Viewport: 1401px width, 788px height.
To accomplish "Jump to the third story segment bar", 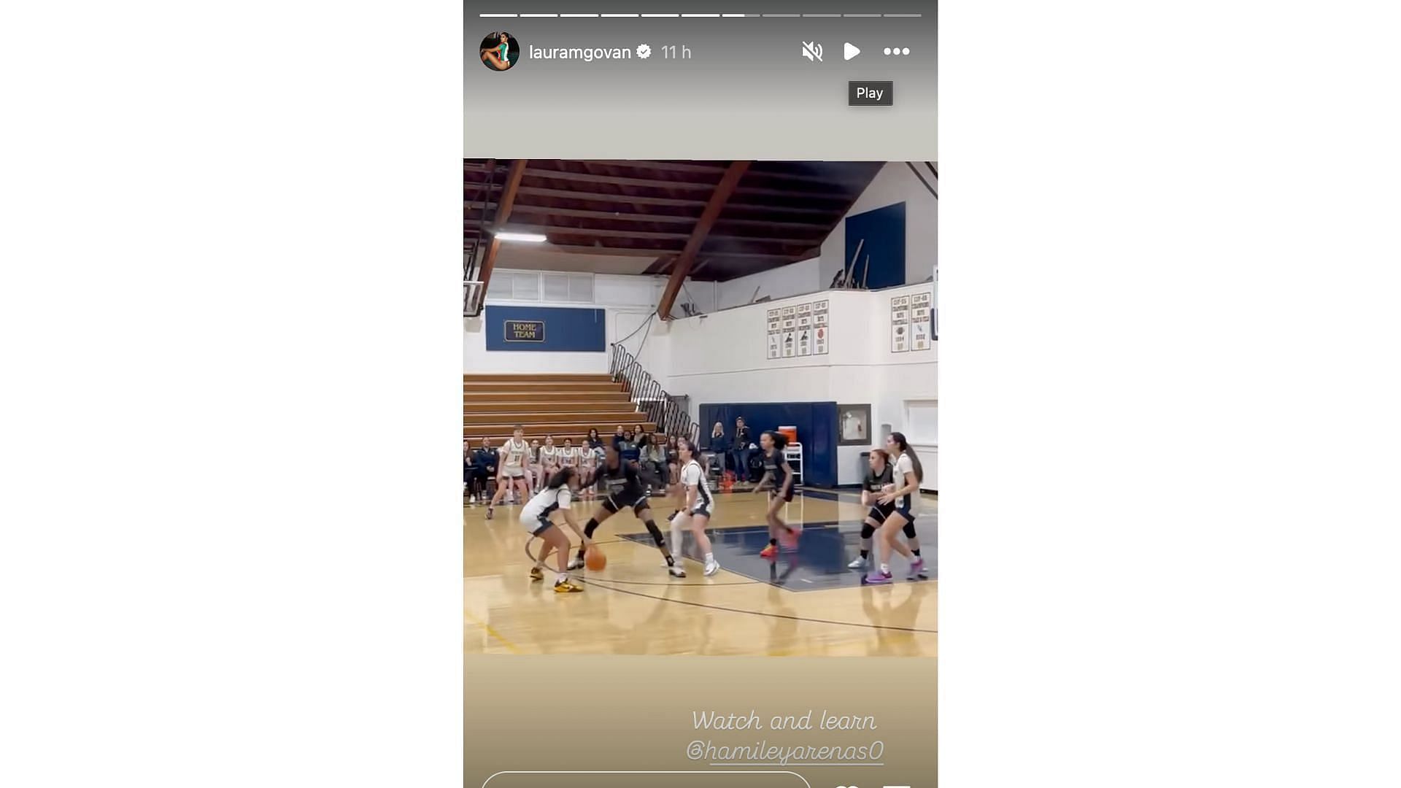I will pos(579,15).
